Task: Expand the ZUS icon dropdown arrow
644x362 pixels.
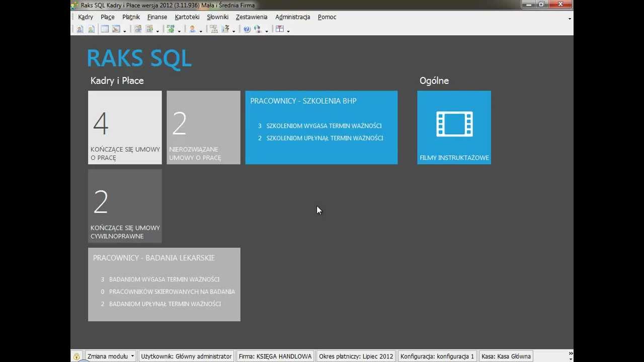Action: pyautogui.click(x=179, y=31)
